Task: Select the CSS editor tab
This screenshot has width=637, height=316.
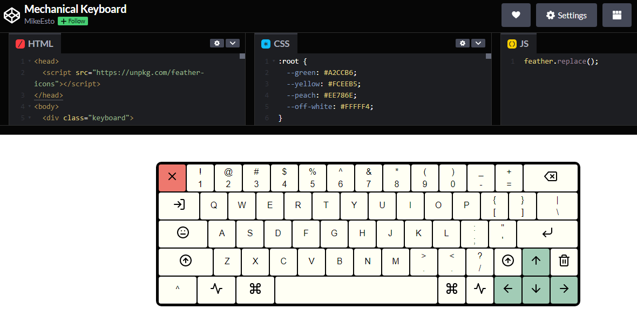Action: point(275,44)
